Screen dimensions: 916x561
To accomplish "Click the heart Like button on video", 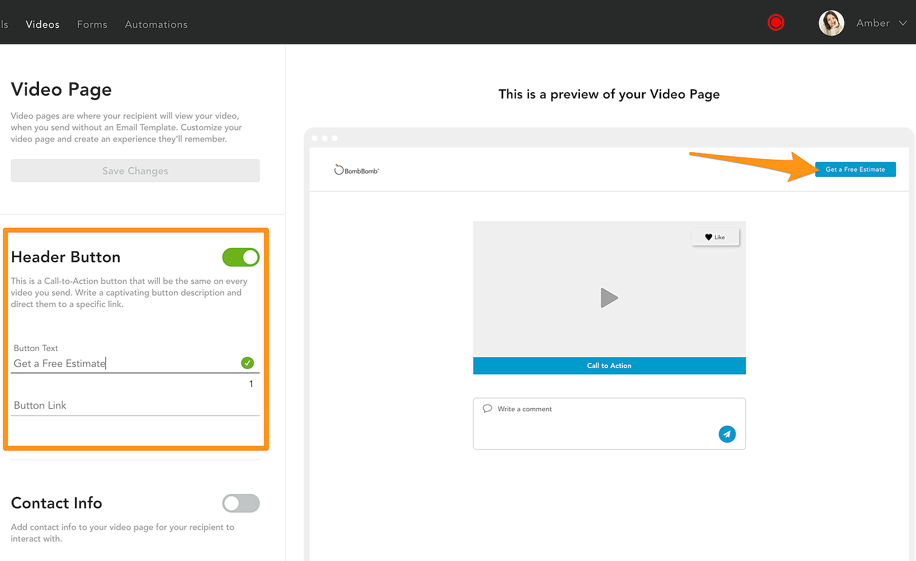I will (x=715, y=237).
